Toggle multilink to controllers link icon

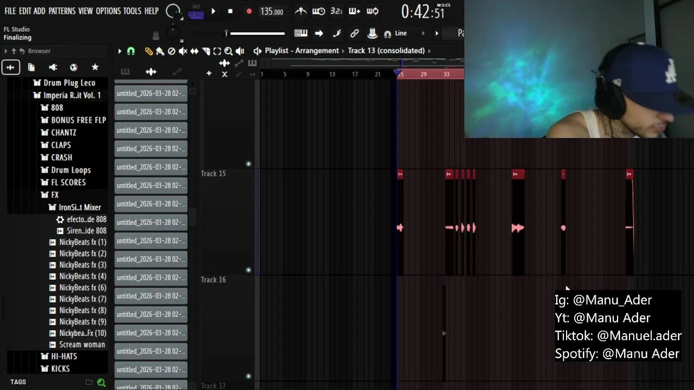point(355,34)
